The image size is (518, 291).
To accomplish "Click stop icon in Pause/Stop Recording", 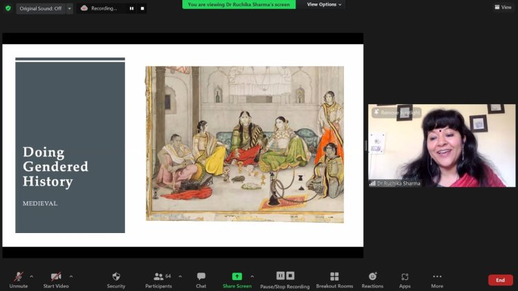I will point(290,276).
